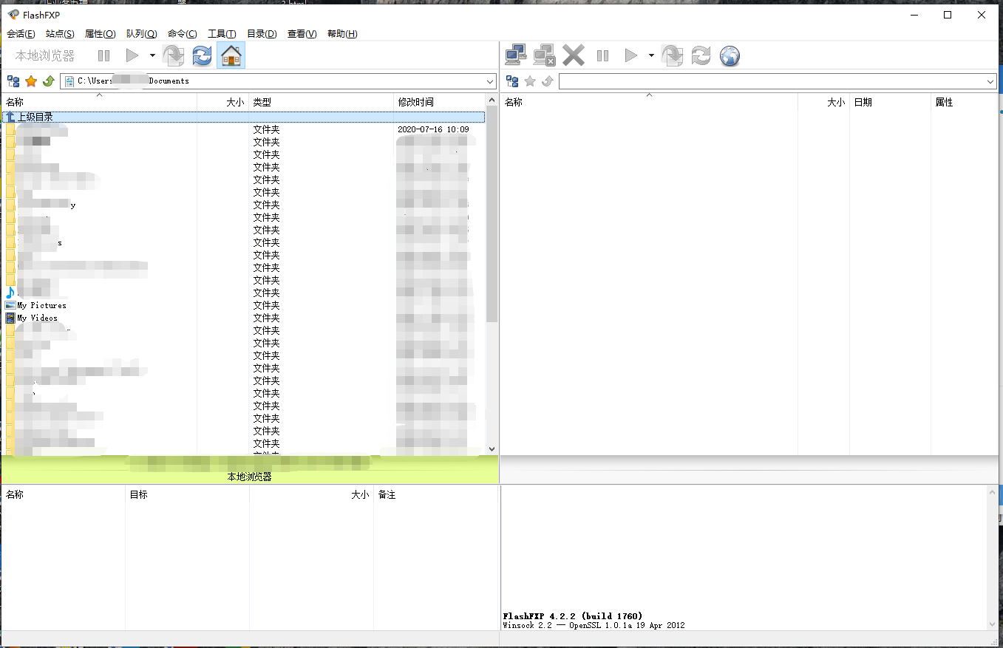The width and height of the screenshot is (1003, 648).
Task: Click the queue pane 大小 column header
Action: coord(311,494)
